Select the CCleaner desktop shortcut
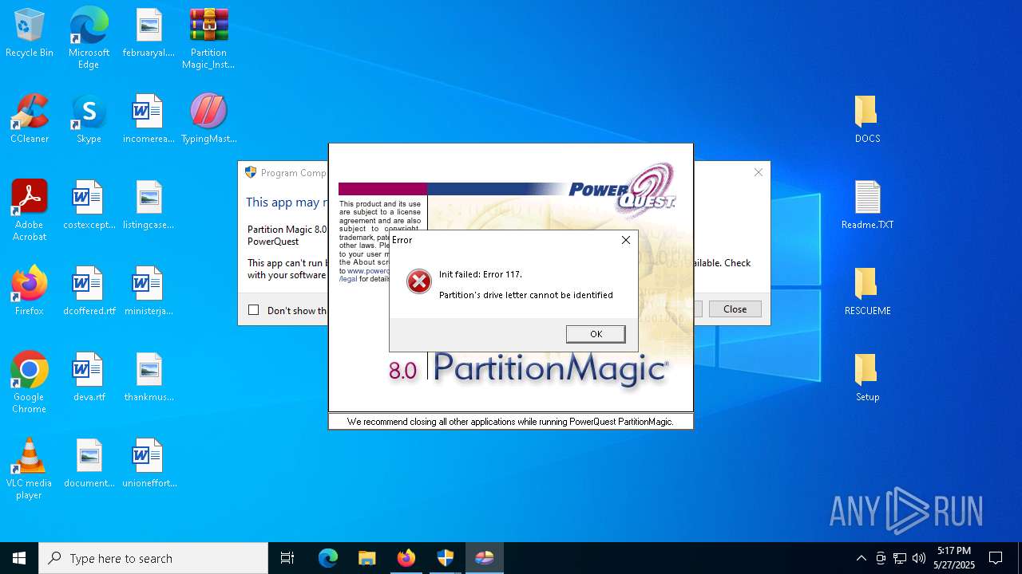Viewport: 1022px width, 574px height. tap(30, 120)
